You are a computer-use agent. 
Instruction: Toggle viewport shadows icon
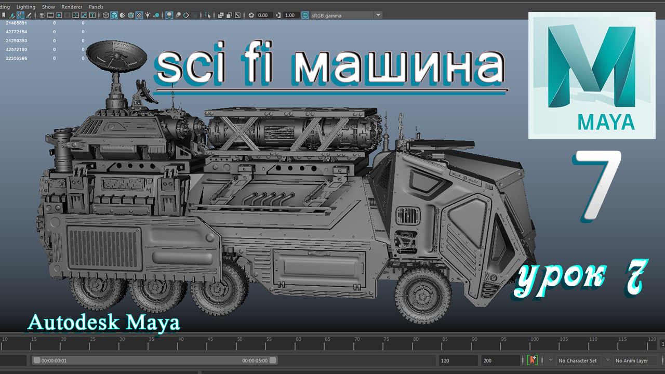tap(156, 15)
